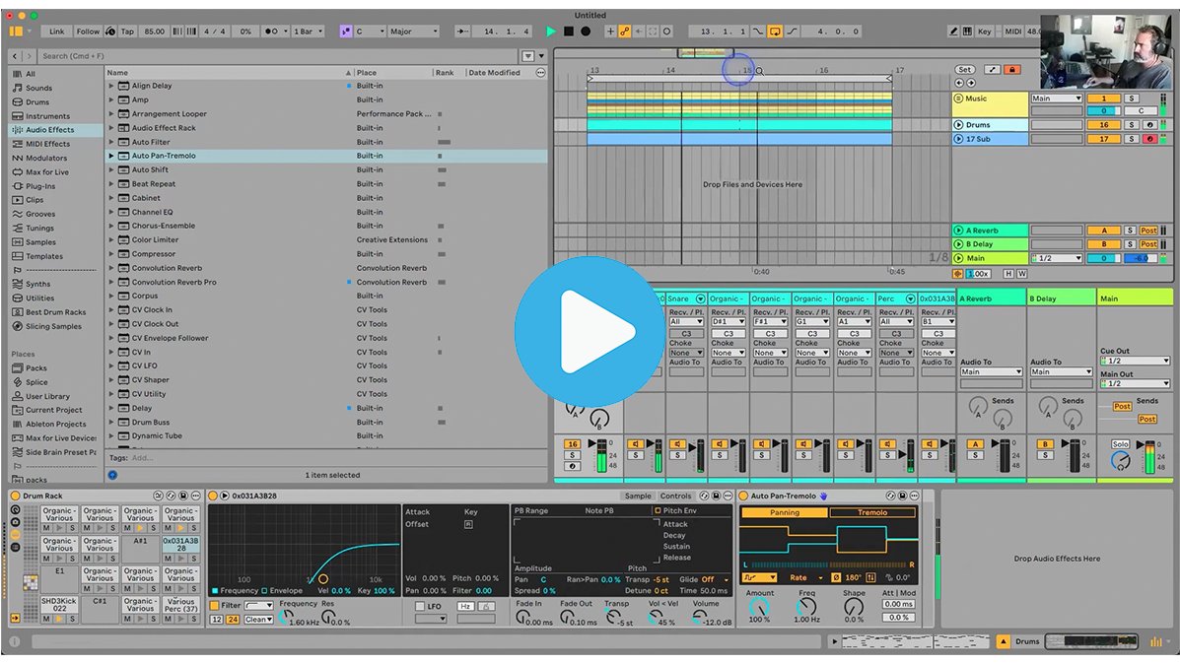Viewport: 1180px width, 663px height.
Task: Click the Draw Mode pencil icon
Action: (x=953, y=32)
